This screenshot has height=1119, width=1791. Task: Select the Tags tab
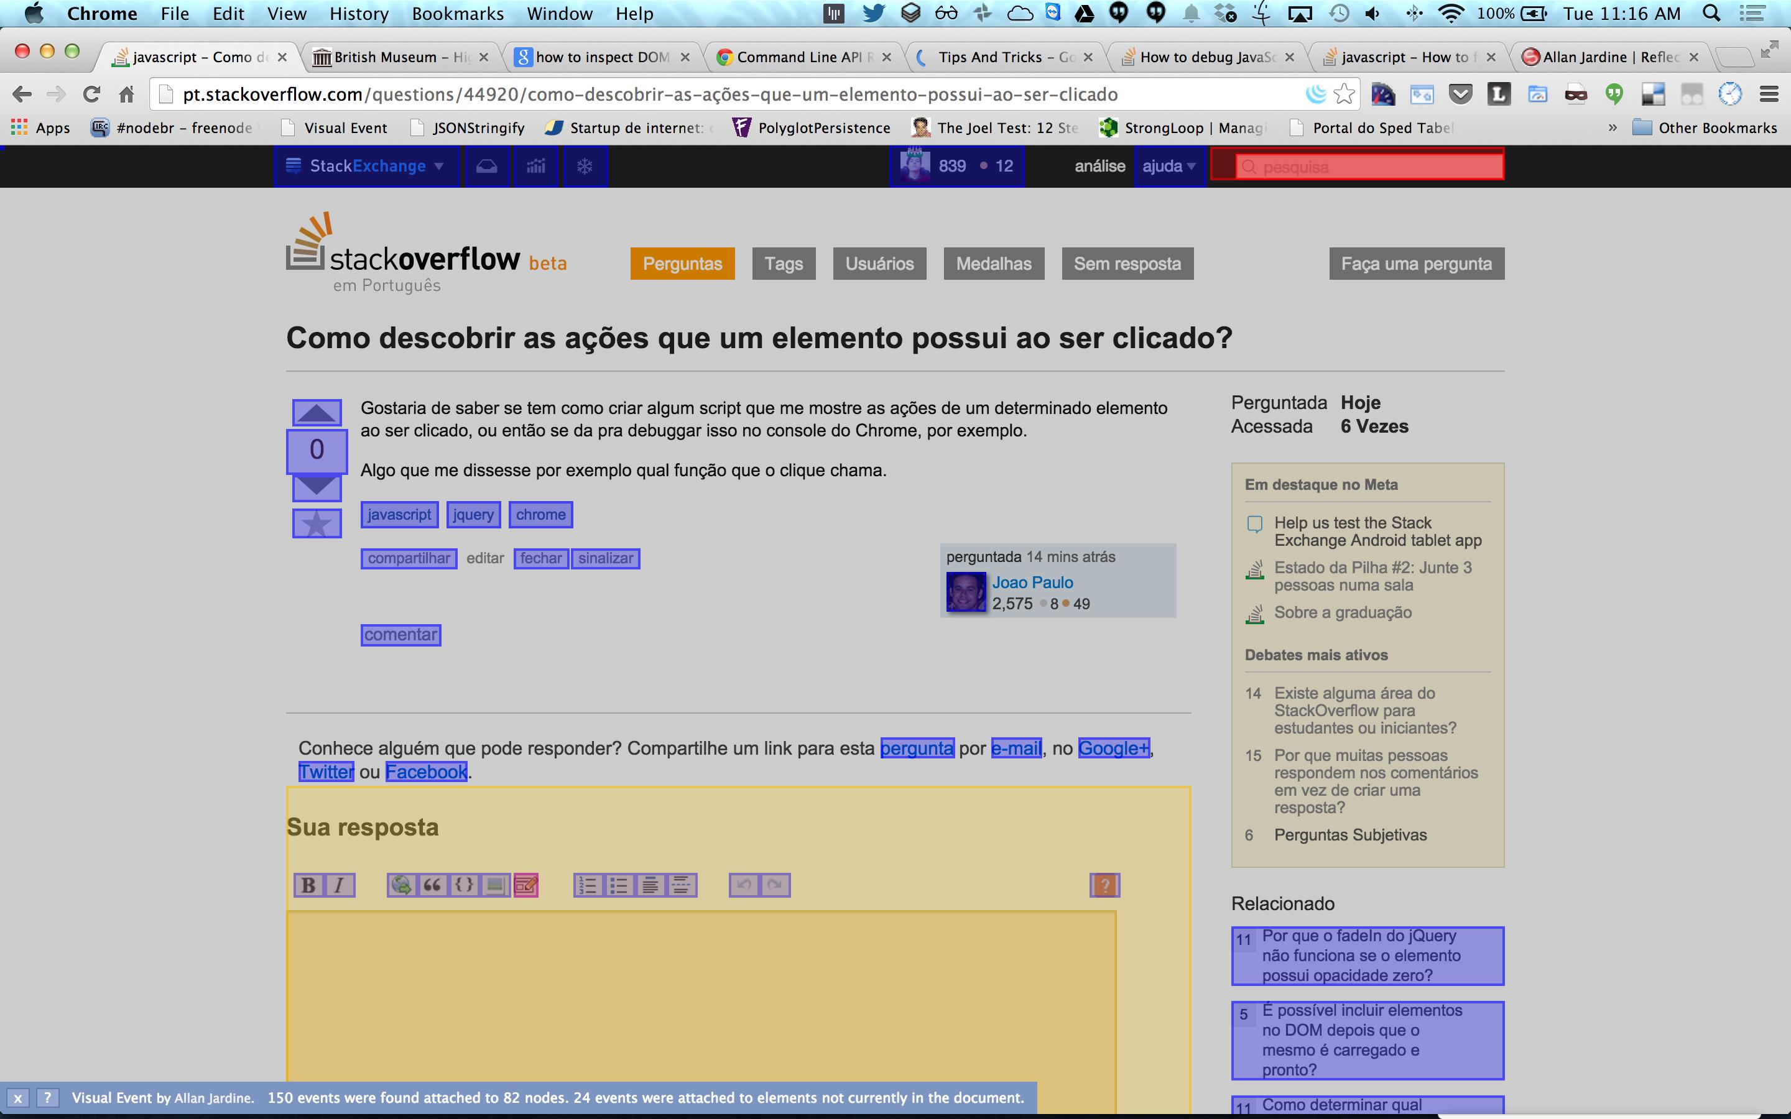coord(783,263)
